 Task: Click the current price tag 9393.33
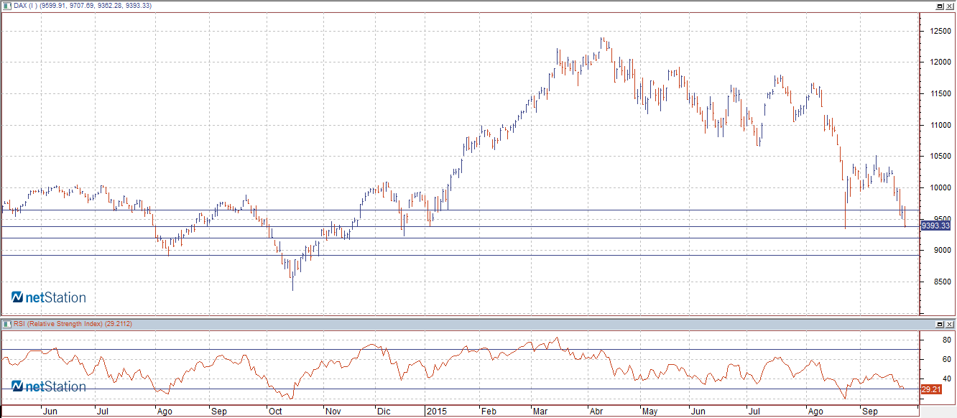[935, 226]
